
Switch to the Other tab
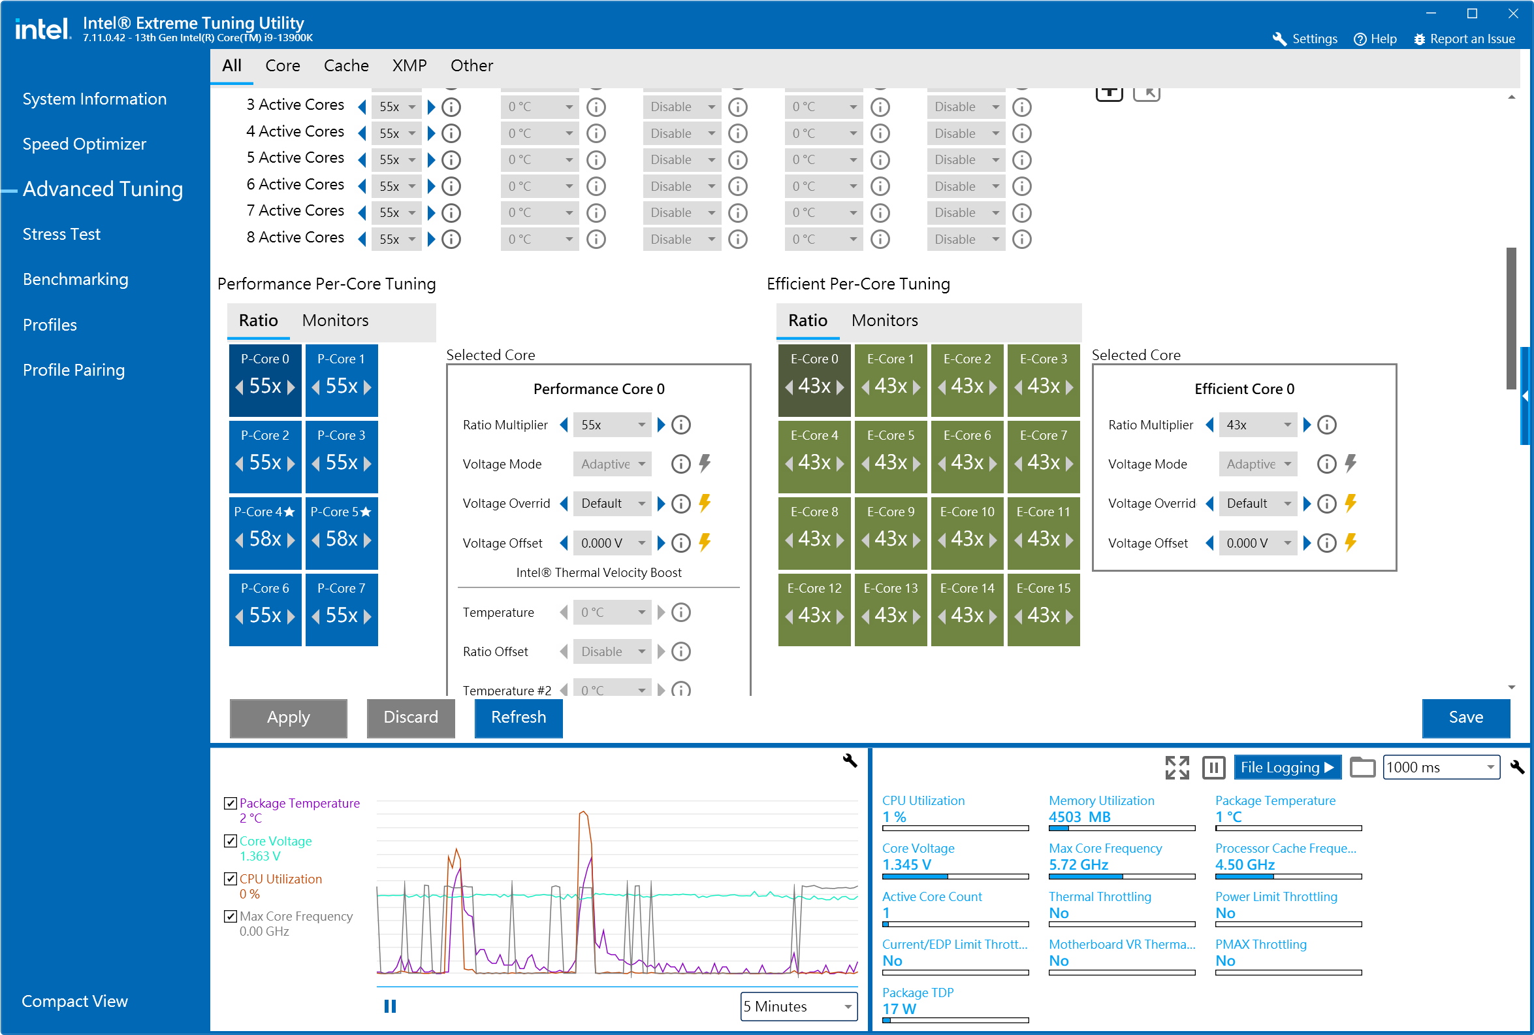click(471, 65)
